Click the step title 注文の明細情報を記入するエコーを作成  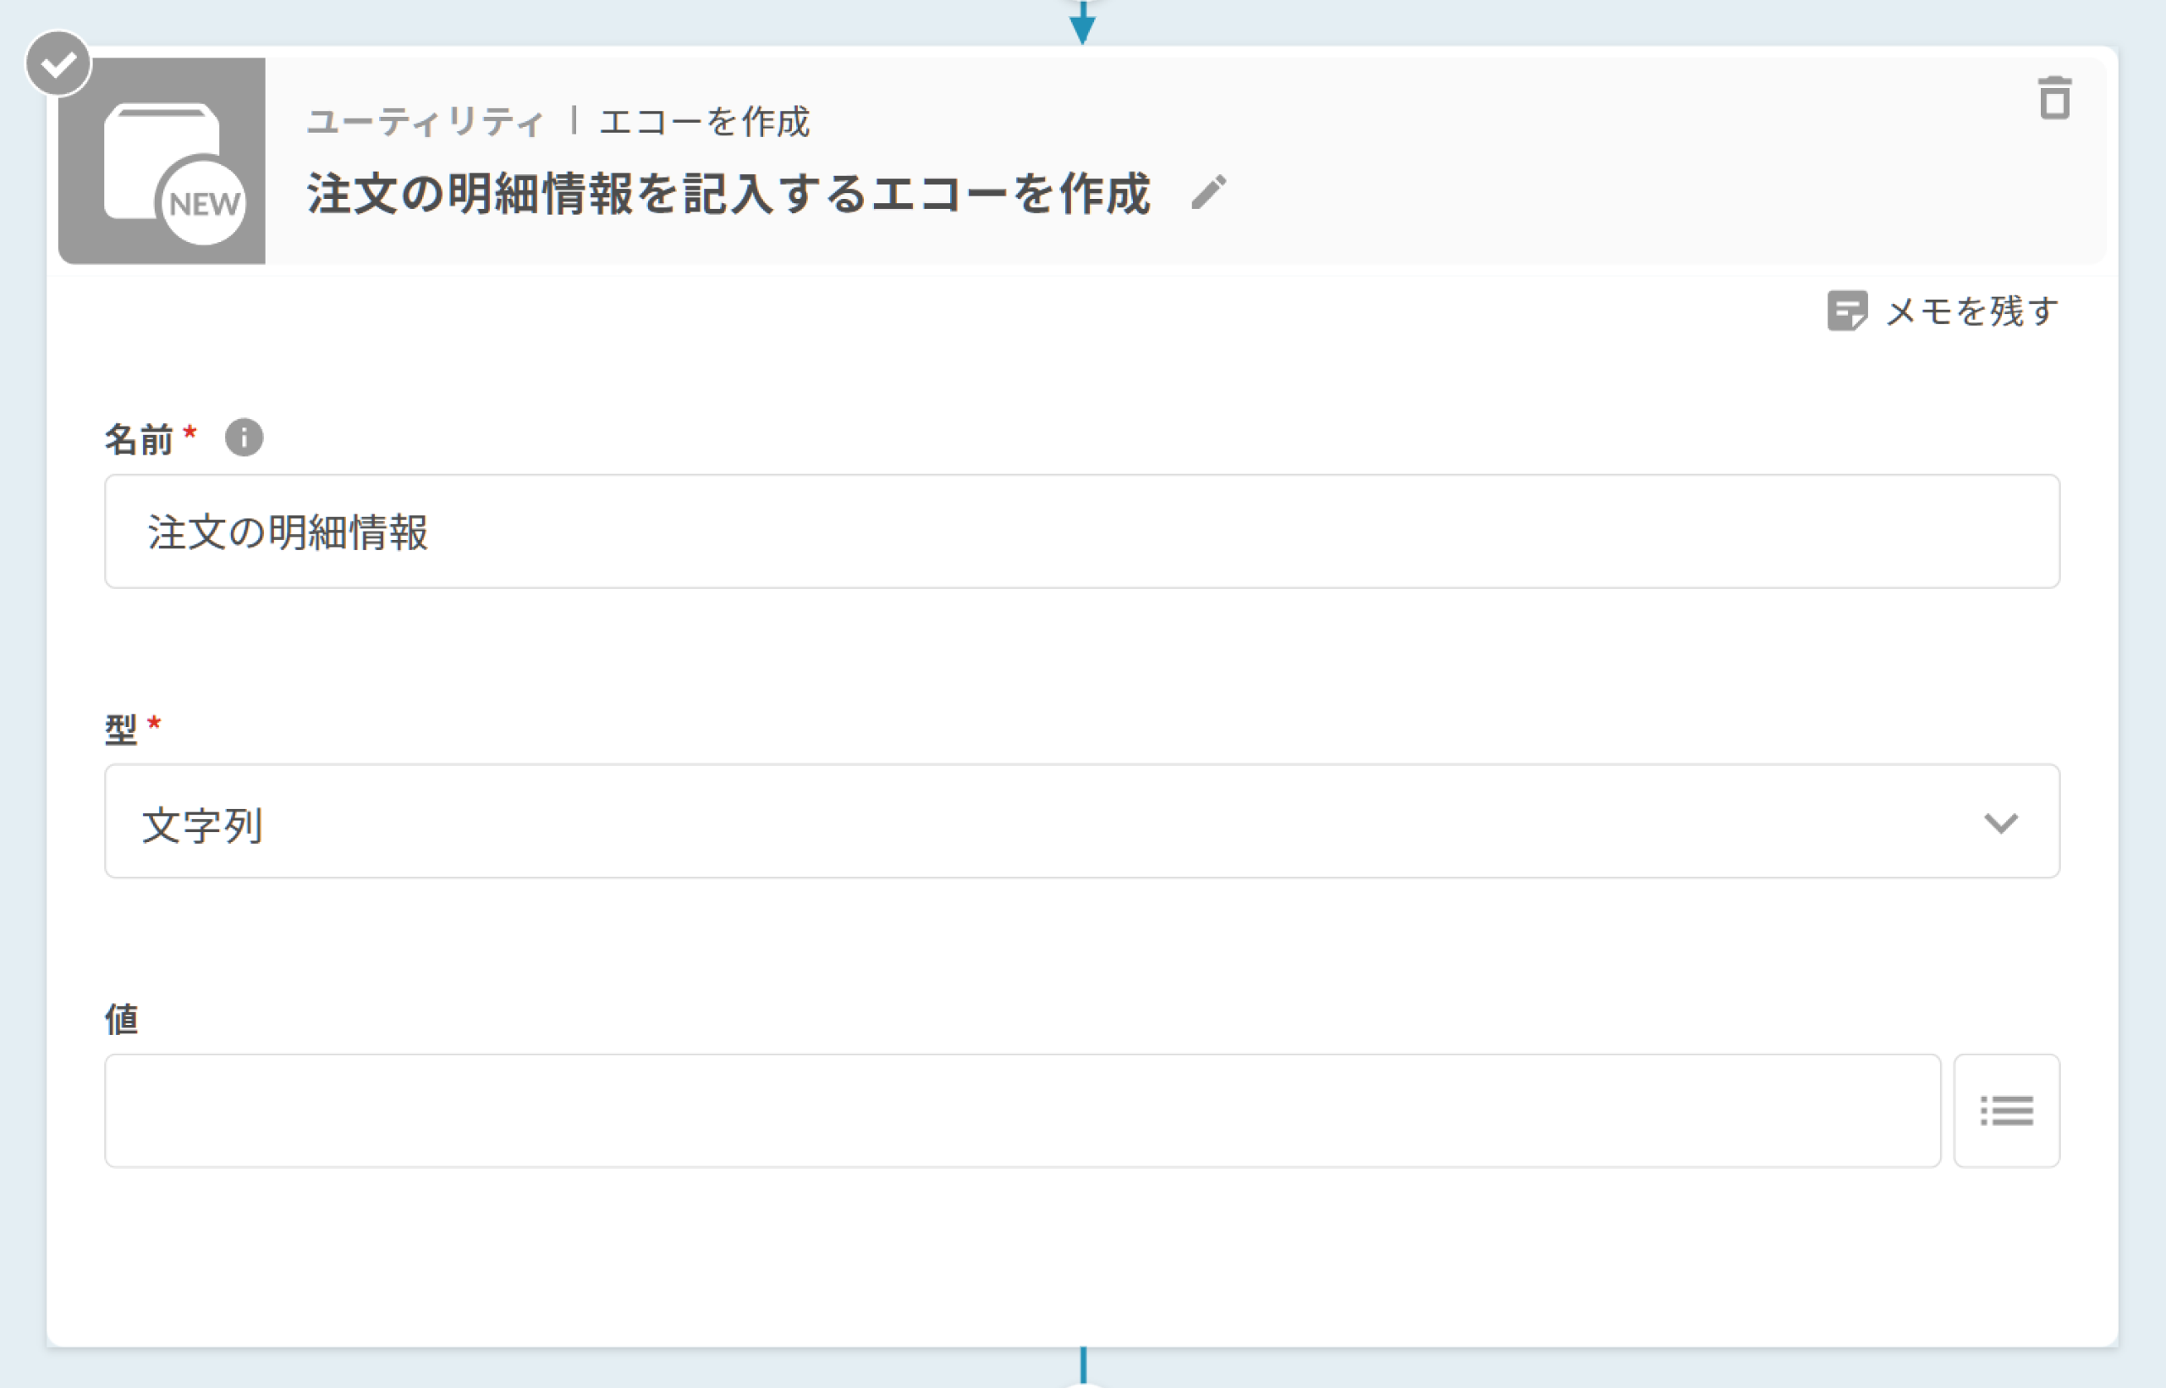tap(728, 194)
